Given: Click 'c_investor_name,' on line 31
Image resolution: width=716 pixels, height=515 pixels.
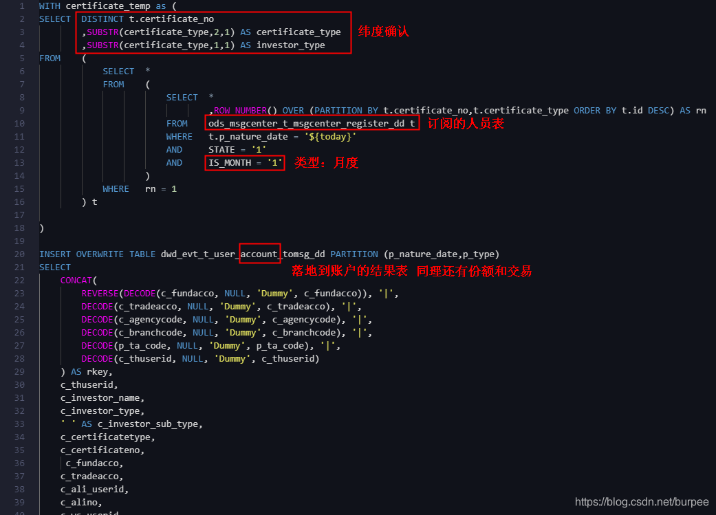Looking at the screenshot, I should 102,398.
